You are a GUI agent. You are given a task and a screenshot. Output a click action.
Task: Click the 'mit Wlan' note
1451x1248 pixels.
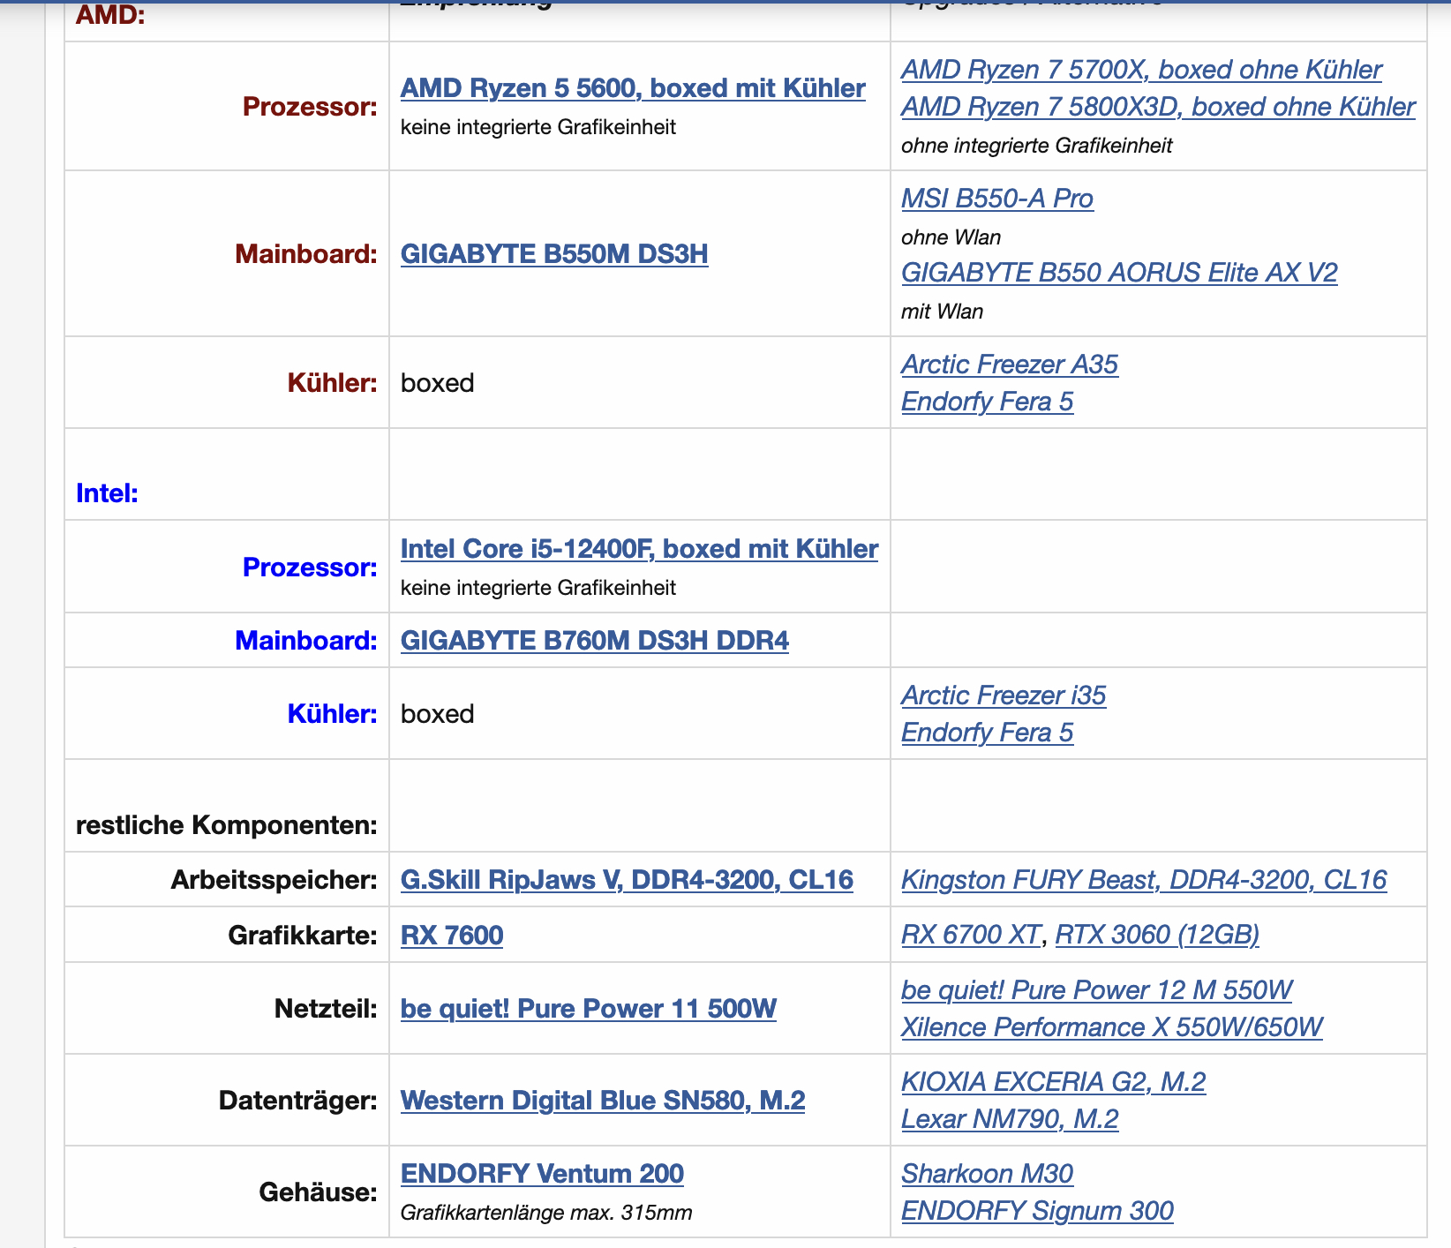942,312
